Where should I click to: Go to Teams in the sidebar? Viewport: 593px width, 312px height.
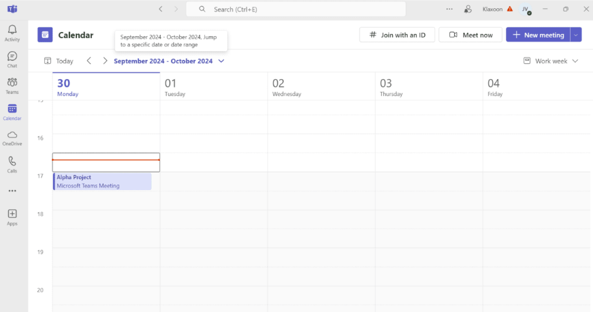(12, 85)
